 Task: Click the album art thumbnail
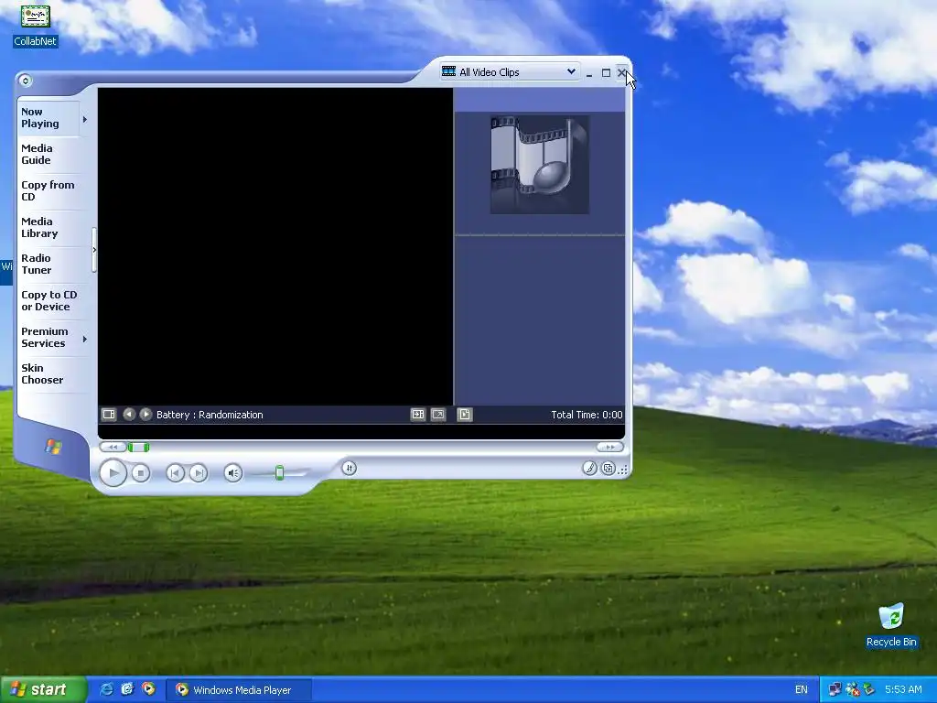[x=540, y=165]
